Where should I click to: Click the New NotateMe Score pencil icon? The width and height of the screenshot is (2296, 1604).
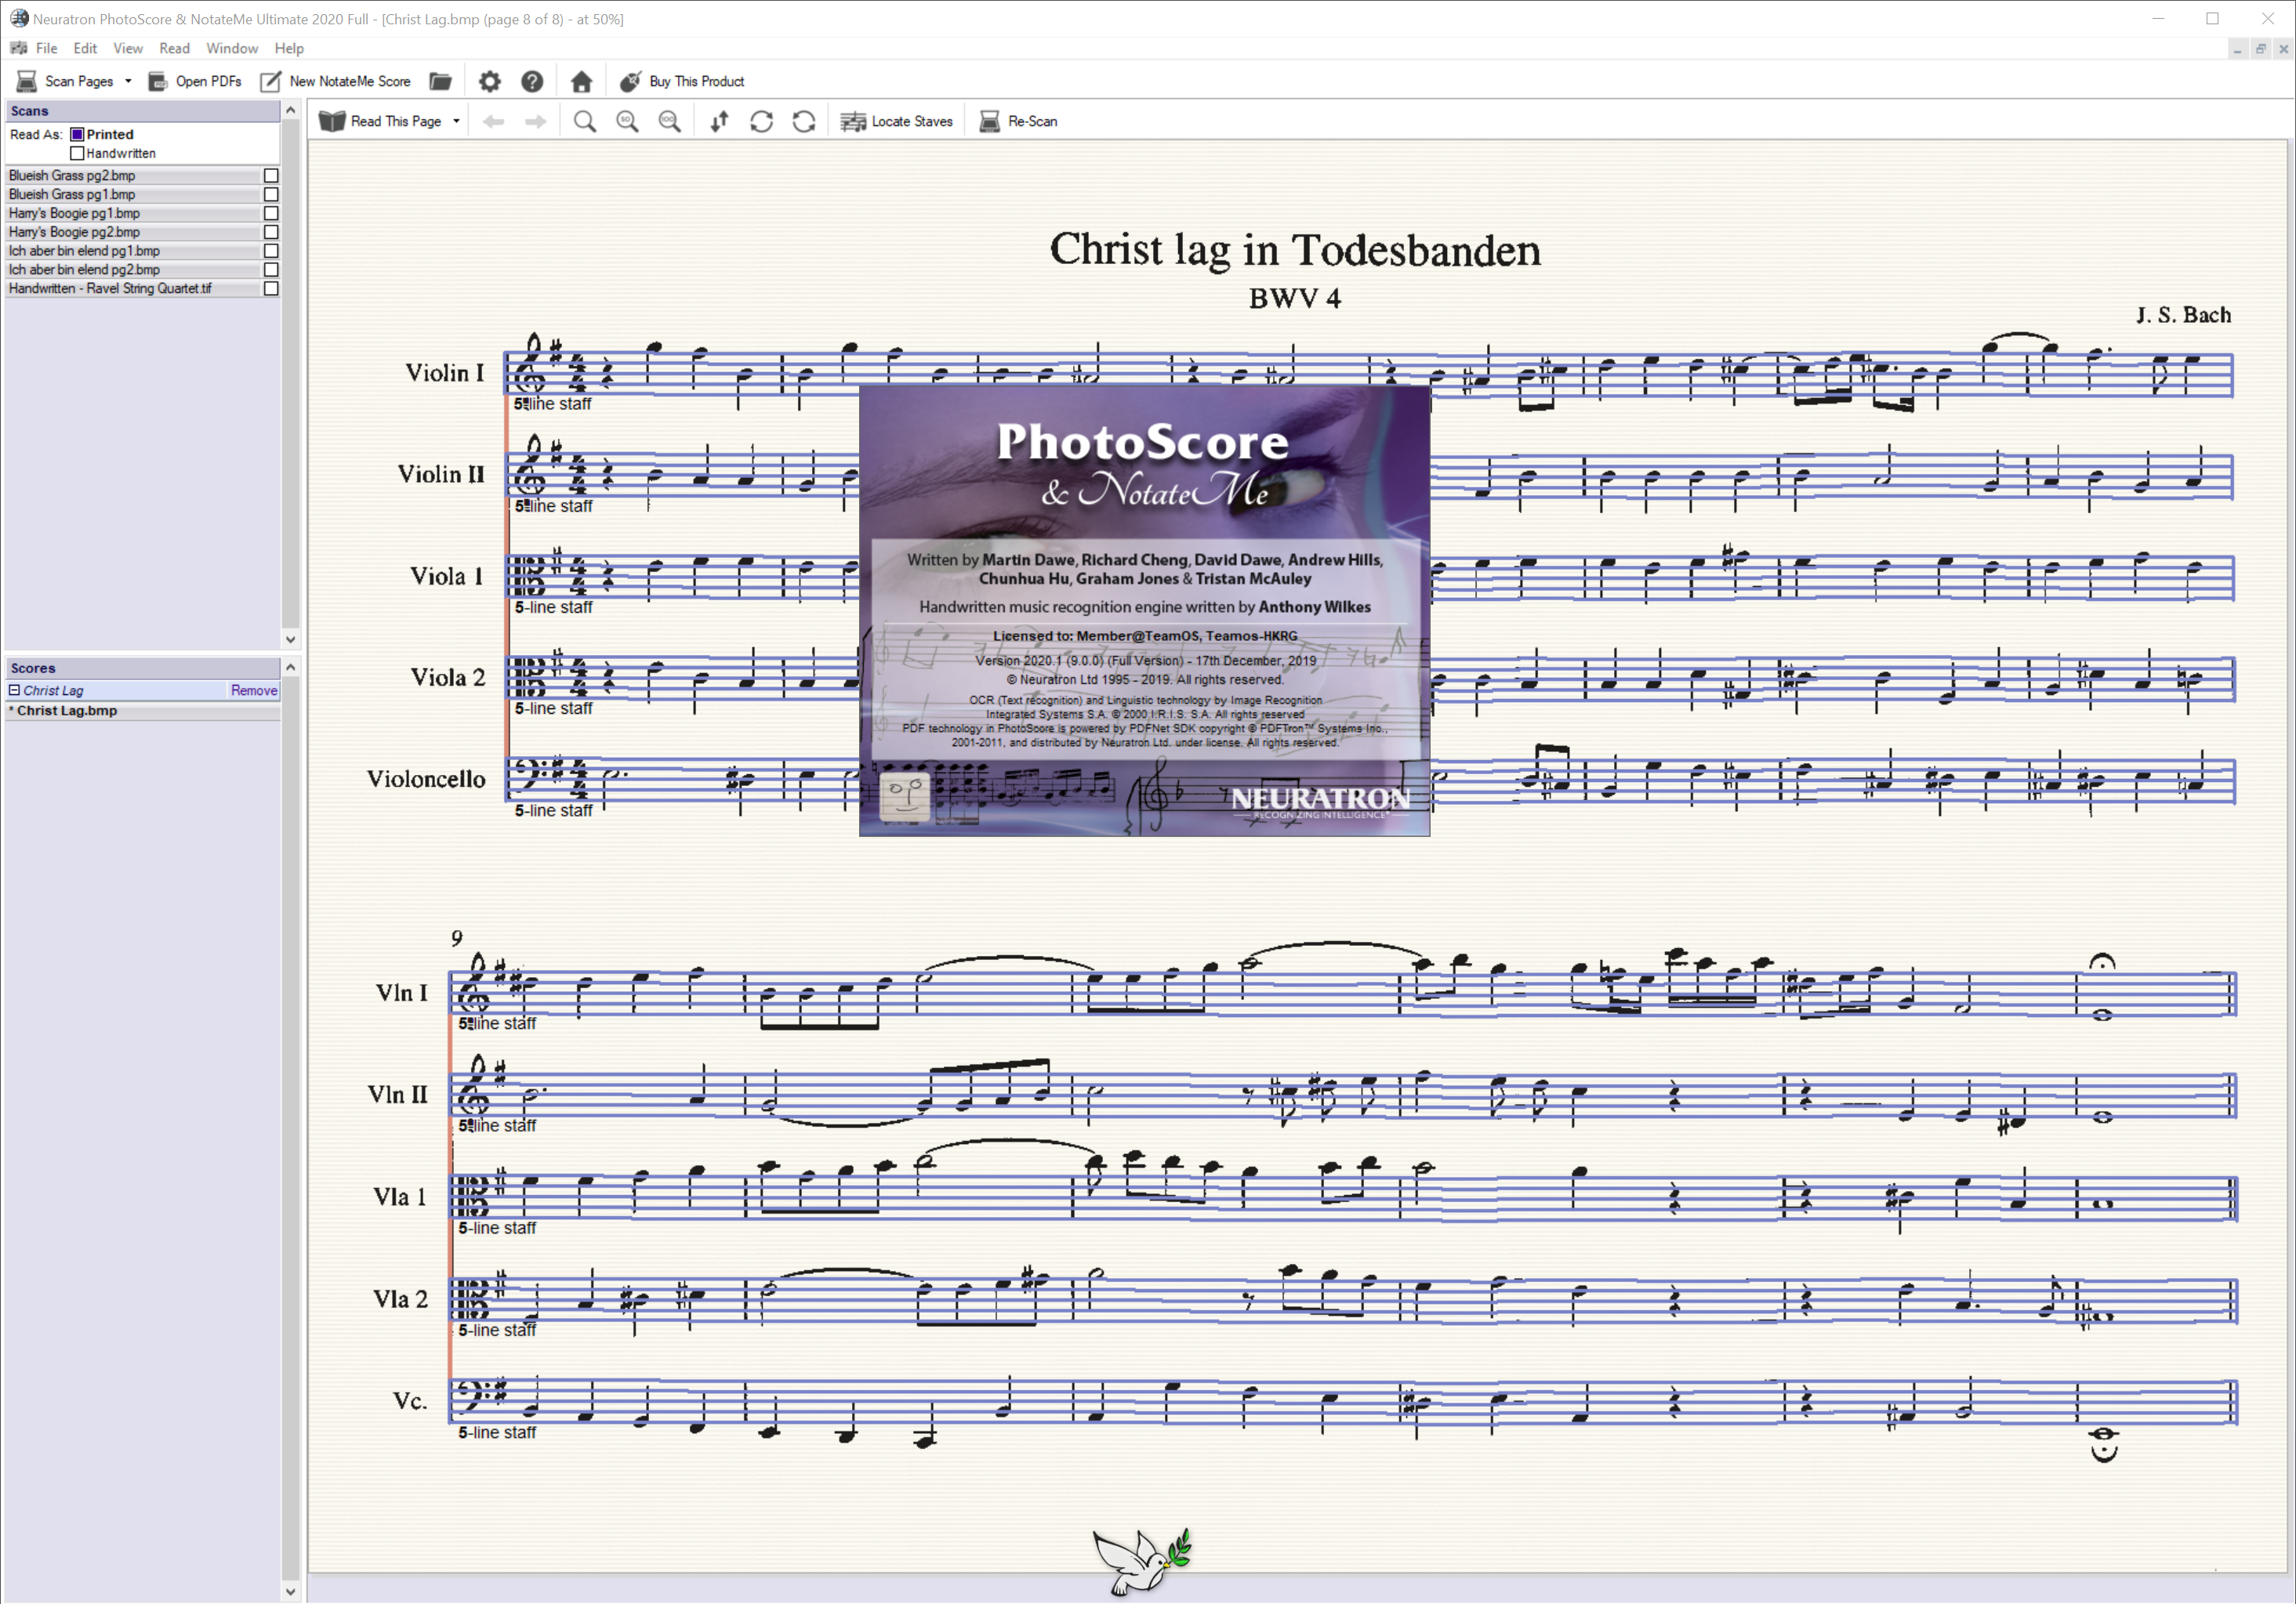point(270,81)
